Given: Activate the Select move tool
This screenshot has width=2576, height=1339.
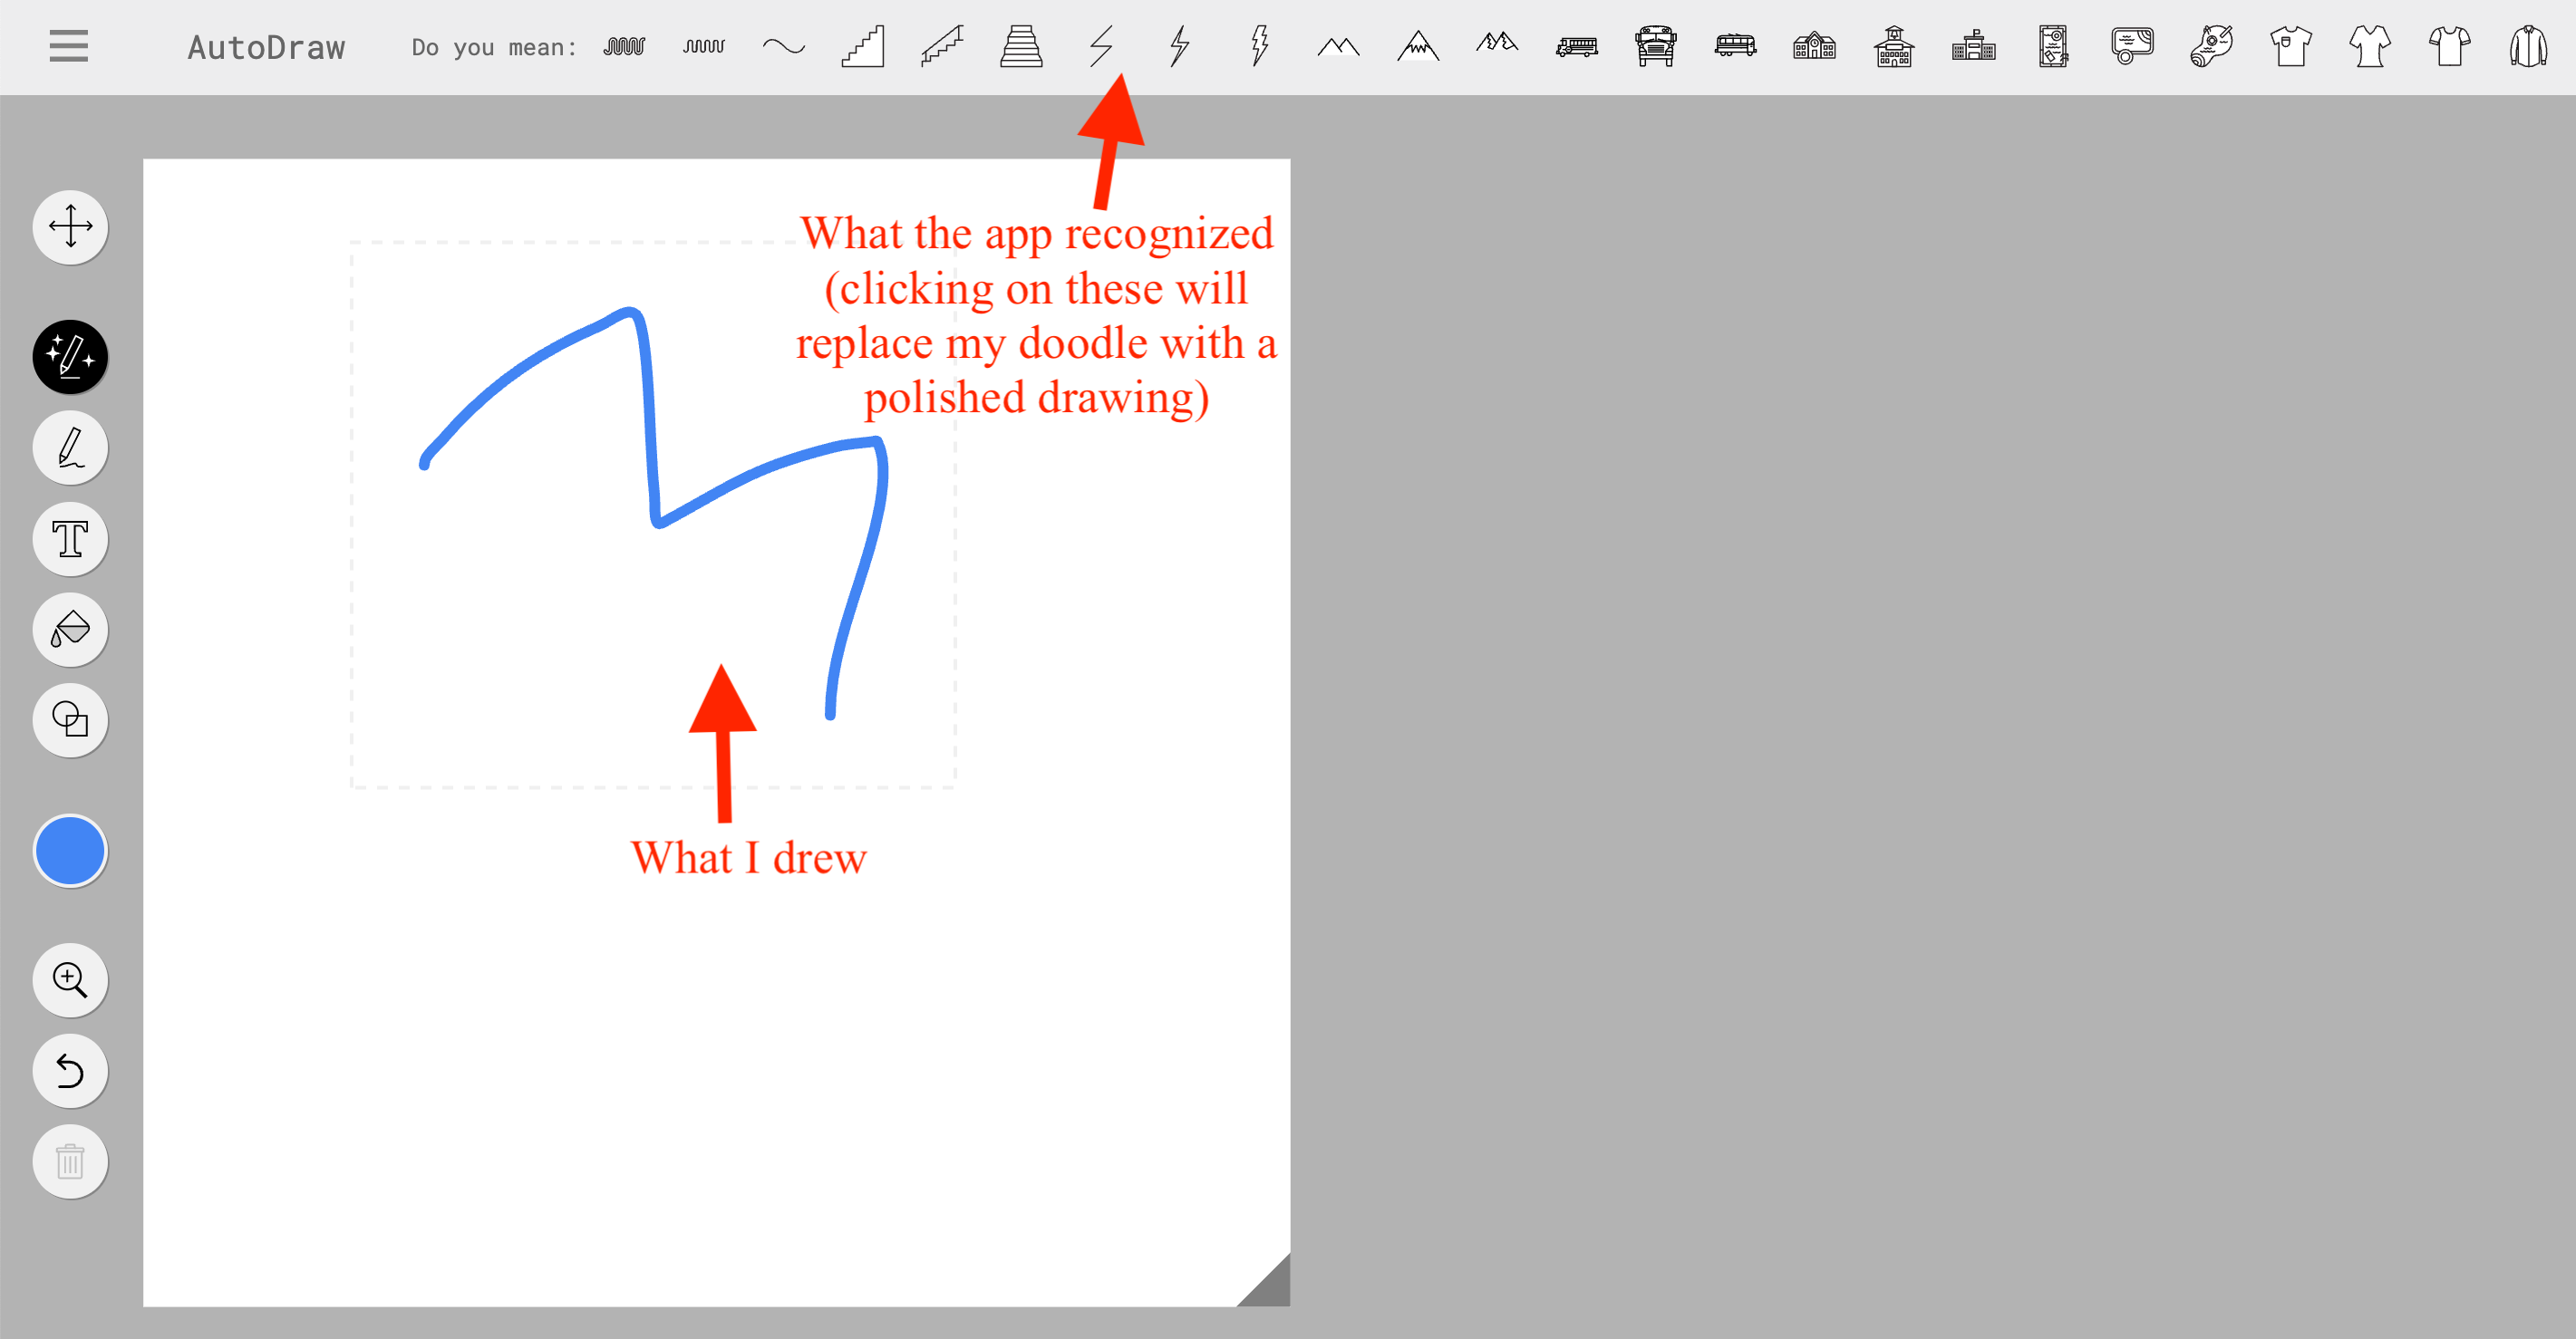Looking at the screenshot, I should pos(70,226).
